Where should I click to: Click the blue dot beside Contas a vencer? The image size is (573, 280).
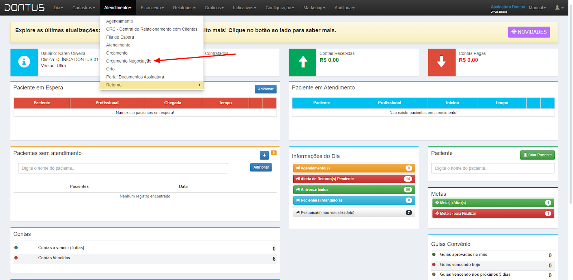(16, 247)
